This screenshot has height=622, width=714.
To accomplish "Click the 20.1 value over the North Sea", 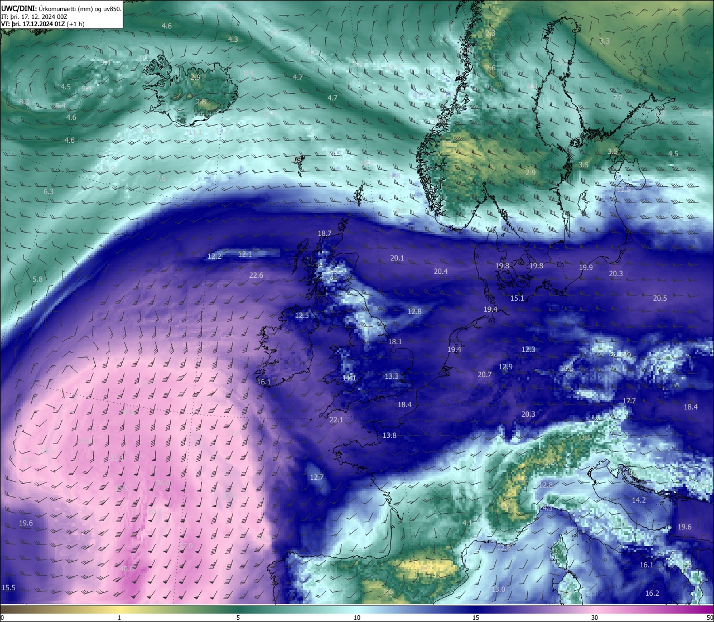I will 397,258.
